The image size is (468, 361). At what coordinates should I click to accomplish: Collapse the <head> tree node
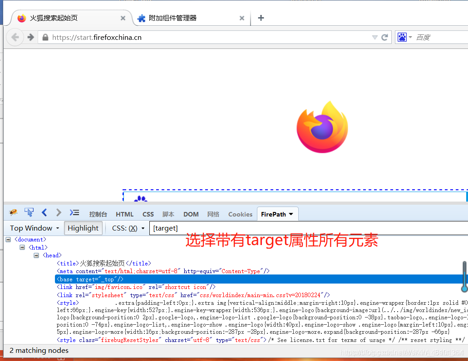click(x=36, y=255)
